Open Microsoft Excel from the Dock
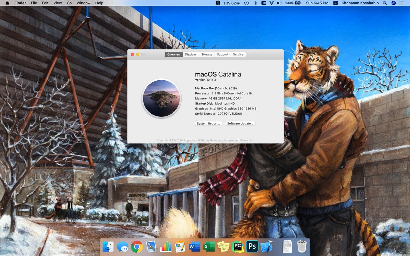 pyautogui.click(x=209, y=247)
